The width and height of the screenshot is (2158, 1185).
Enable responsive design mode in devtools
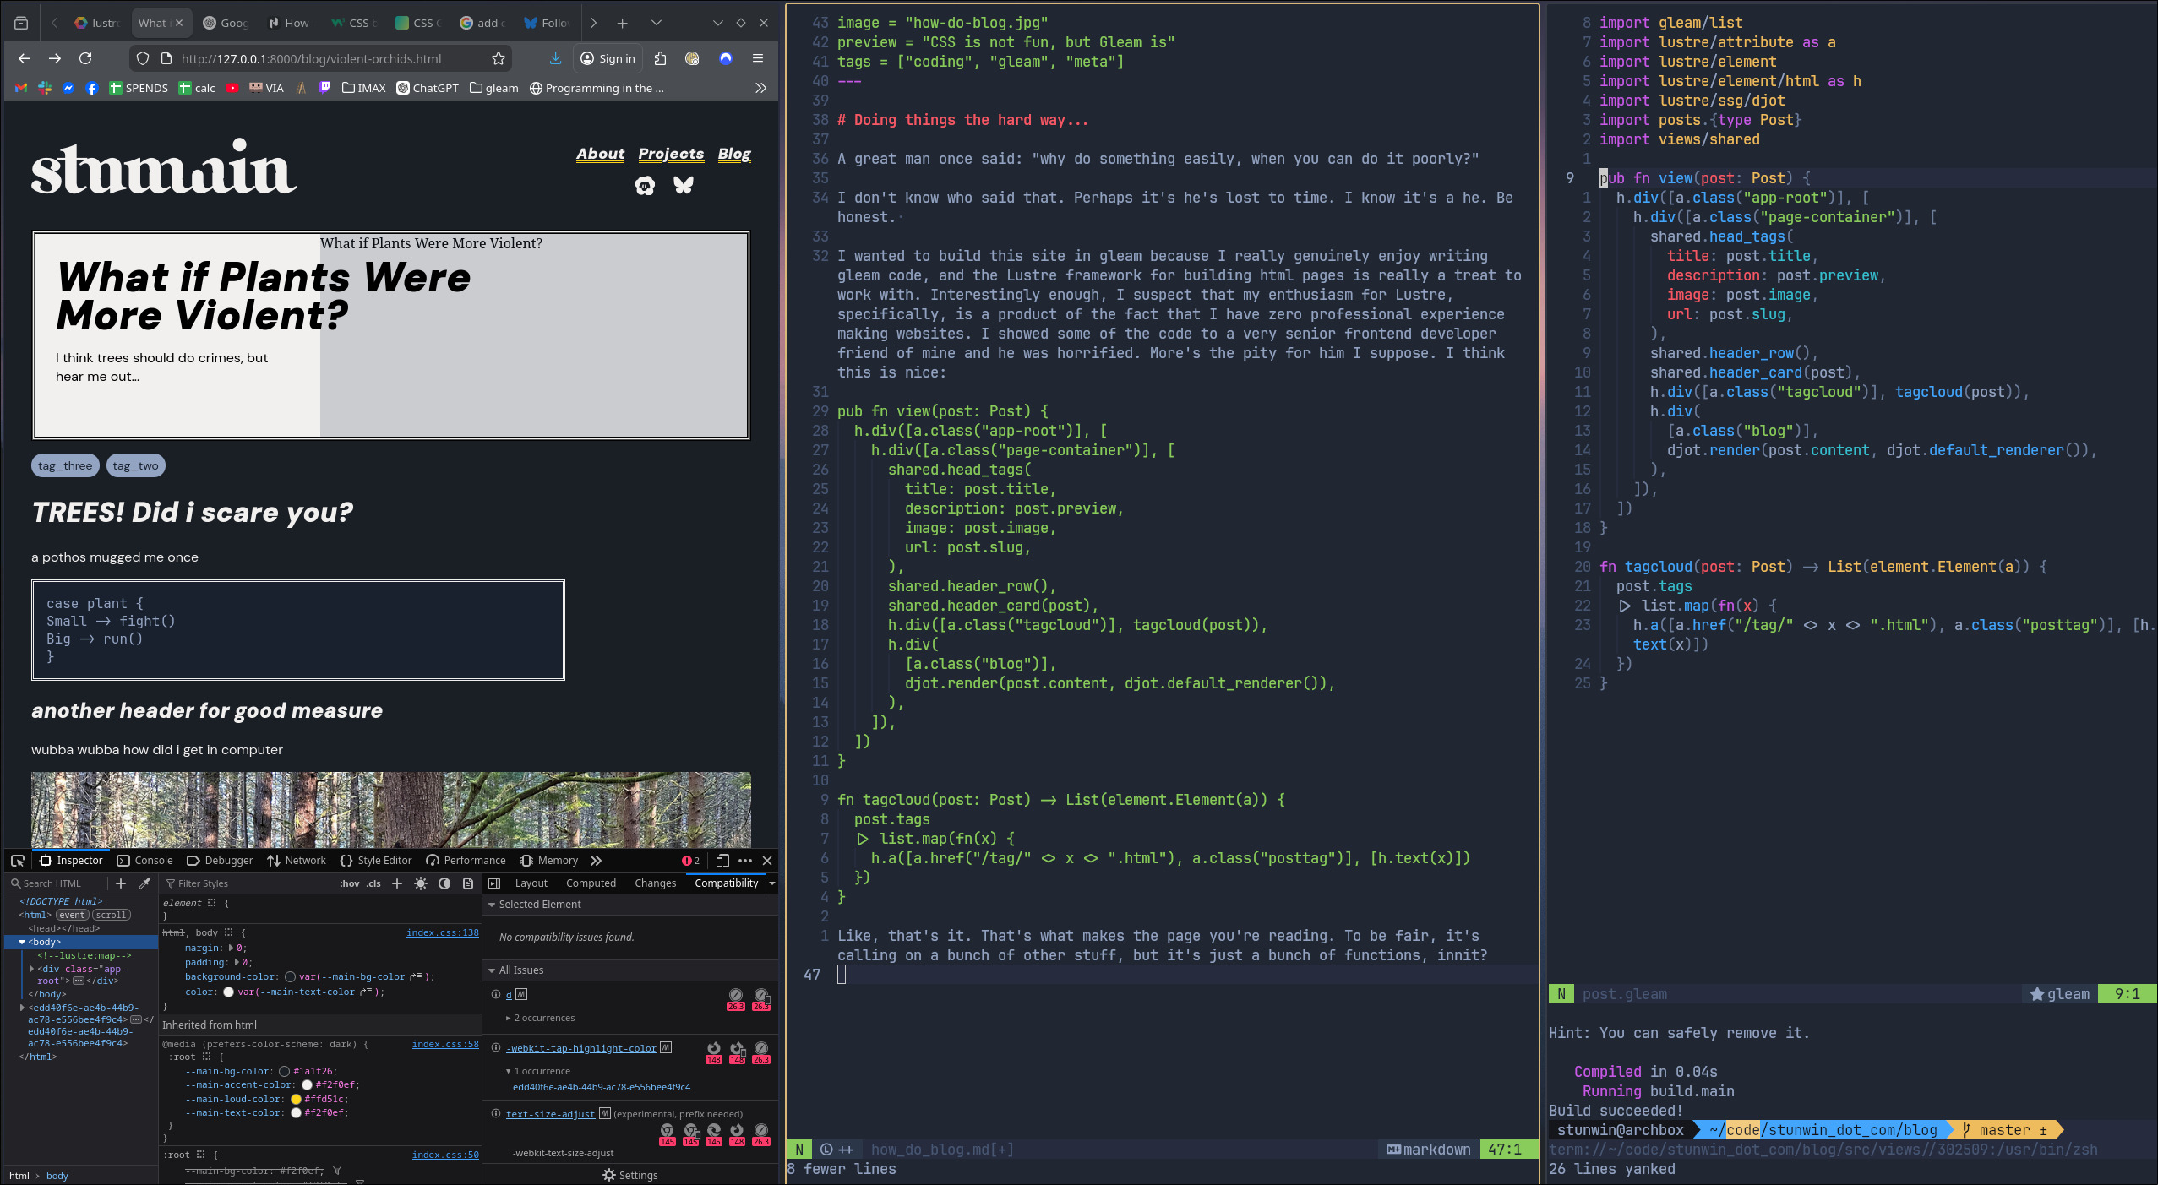click(x=721, y=860)
